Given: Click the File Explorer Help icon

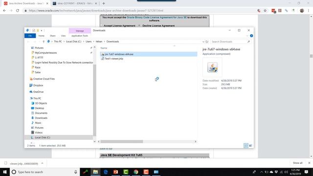Looking at the screenshot, I should pos(251,36).
